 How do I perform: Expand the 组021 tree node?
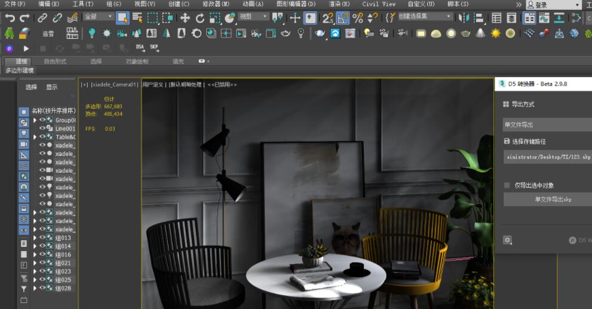click(x=35, y=262)
